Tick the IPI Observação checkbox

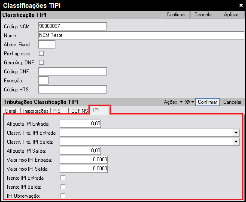(63, 196)
